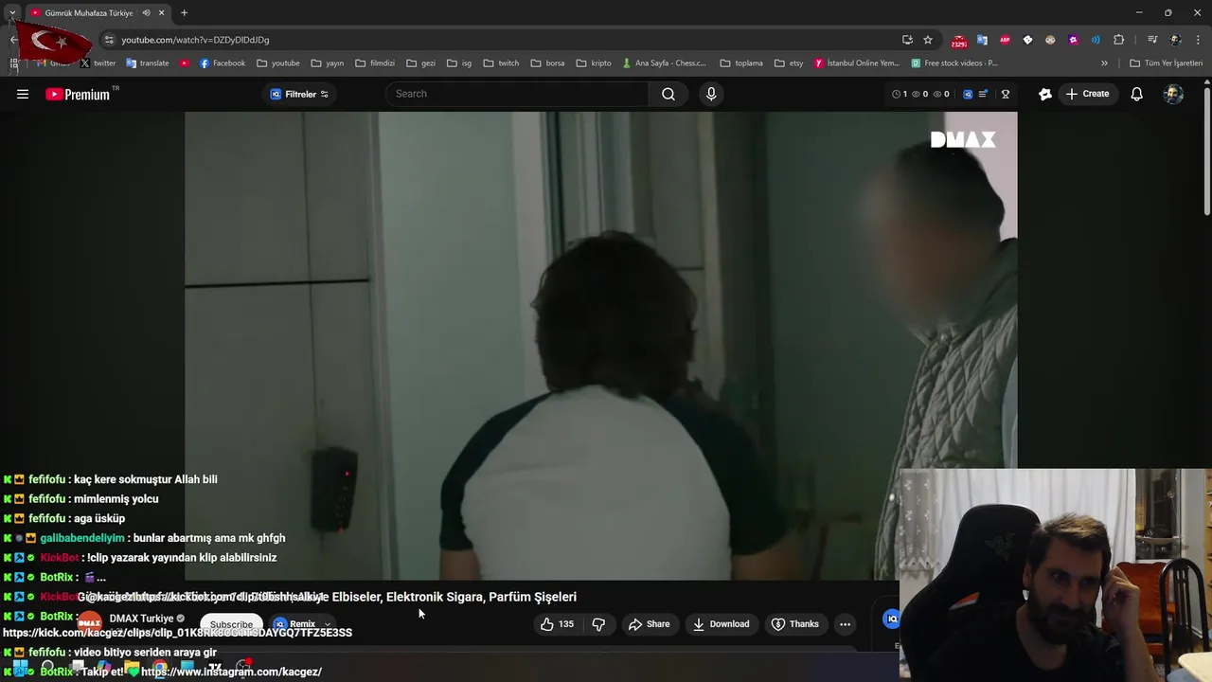Viewport: 1212px width, 682px height.
Task: Start voice search with microphone
Action: pos(711,94)
